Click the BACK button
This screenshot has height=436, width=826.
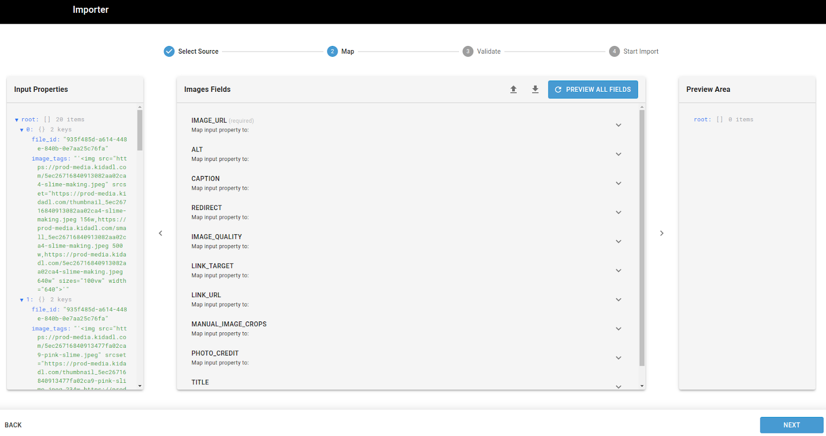[13, 425]
